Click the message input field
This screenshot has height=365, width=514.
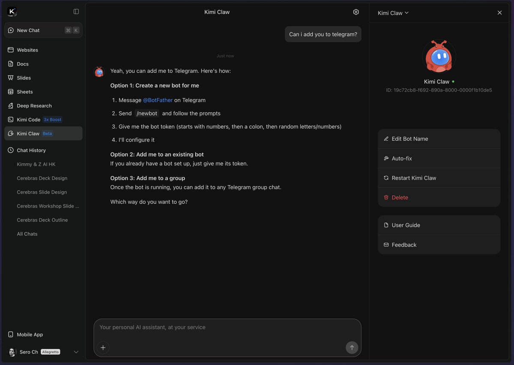[x=227, y=327]
